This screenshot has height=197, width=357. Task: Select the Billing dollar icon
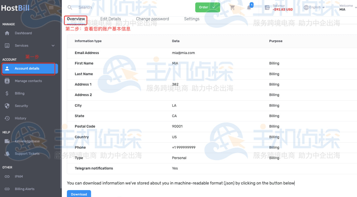[x=7, y=93]
